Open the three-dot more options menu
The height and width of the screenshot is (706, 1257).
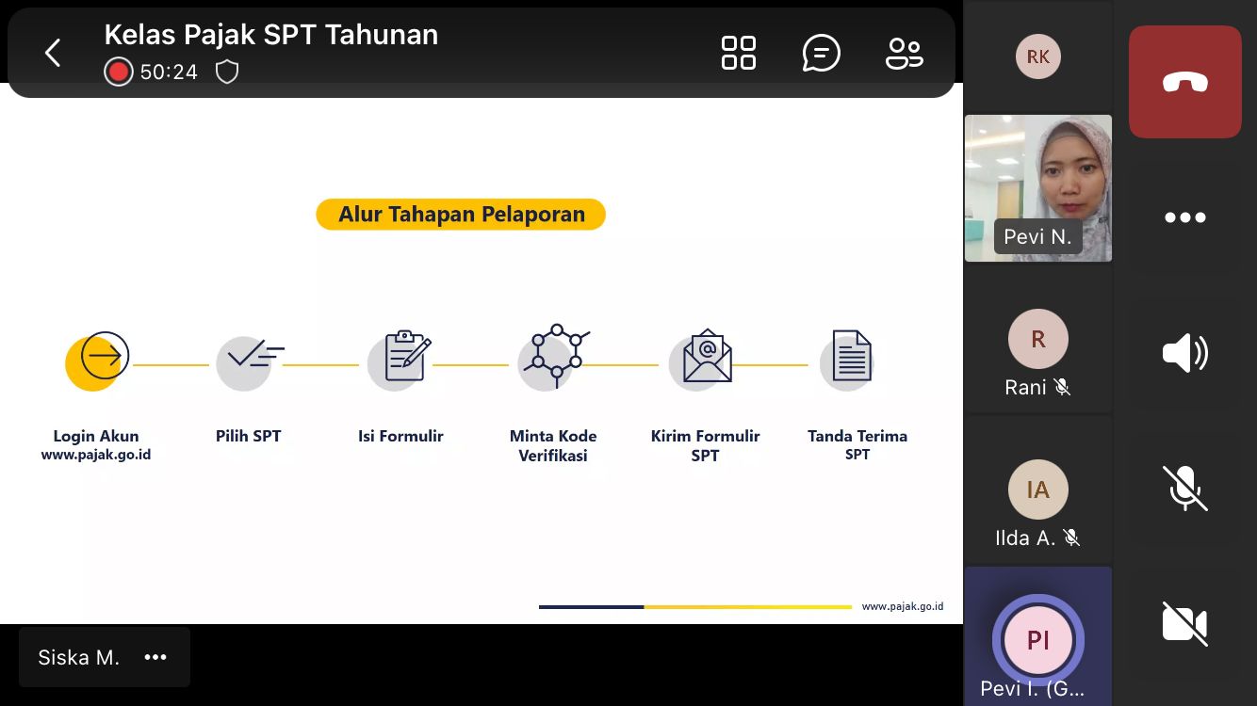point(1184,217)
